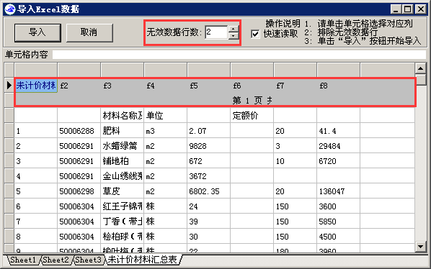
Task: Select the cell containing 肥料
Action: pos(122,131)
